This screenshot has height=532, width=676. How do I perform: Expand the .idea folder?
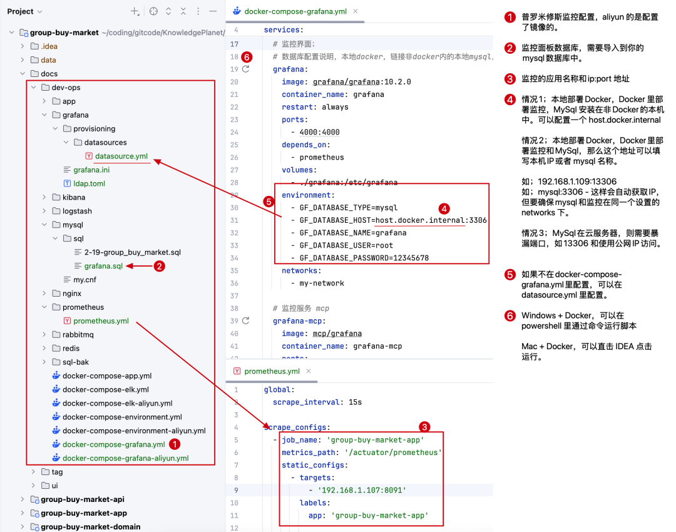pyautogui.click(x=23, y=46)
